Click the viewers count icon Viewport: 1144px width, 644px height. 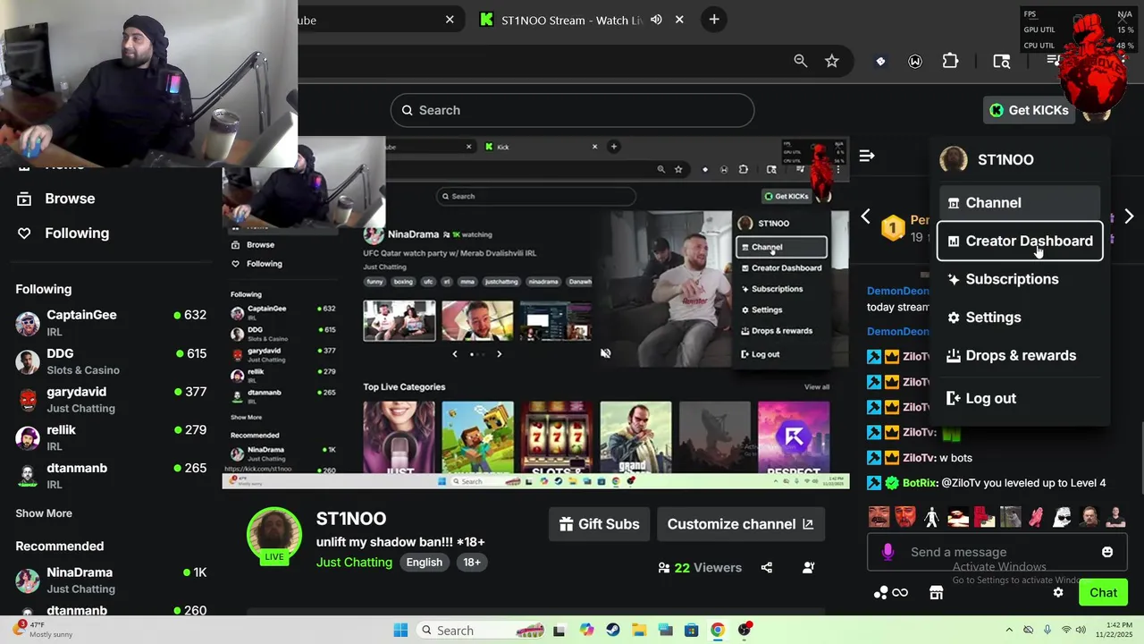coord(664,567)
